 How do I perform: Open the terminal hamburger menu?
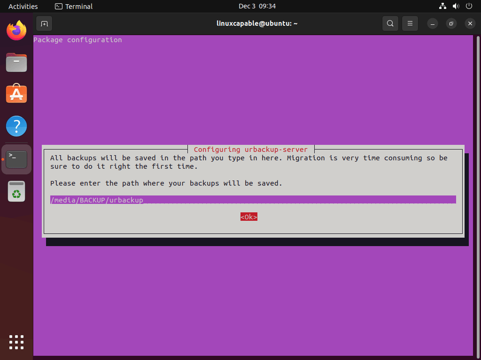(x=410, y=23)
